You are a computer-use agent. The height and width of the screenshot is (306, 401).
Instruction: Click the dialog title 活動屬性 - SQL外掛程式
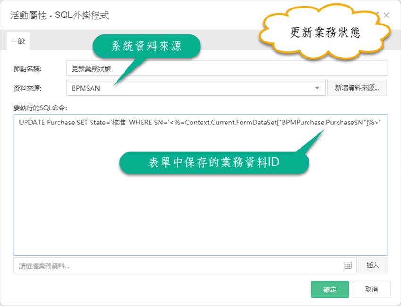[59, 16]
